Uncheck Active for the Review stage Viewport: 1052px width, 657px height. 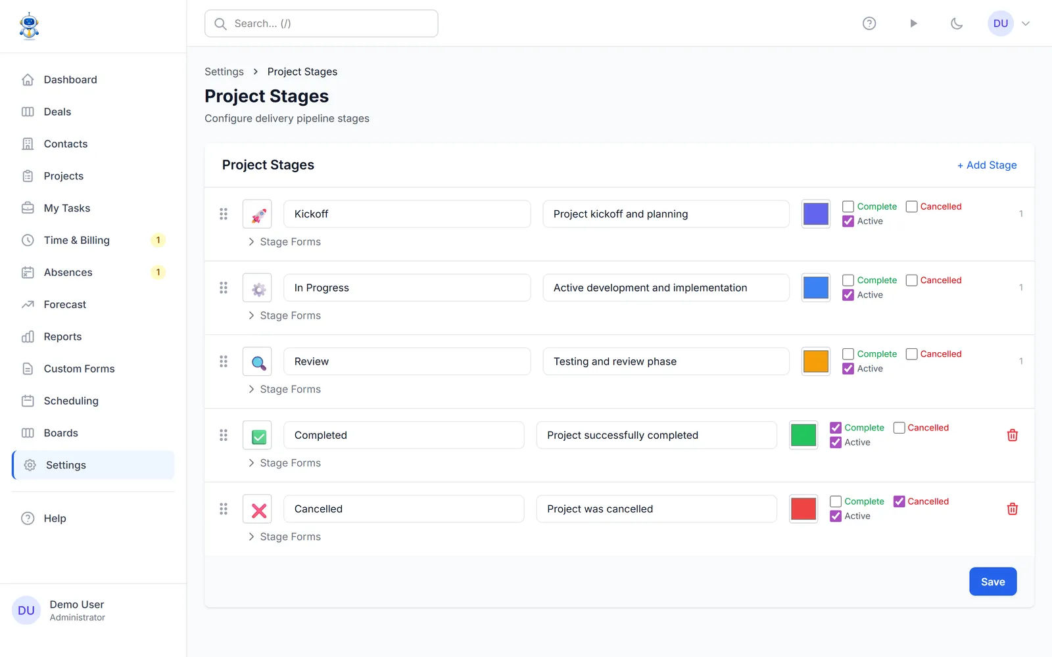click(848, 369)
